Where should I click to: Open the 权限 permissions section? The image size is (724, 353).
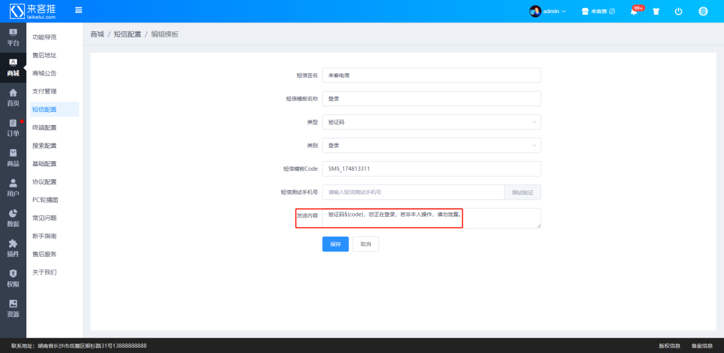[x=13, y=279]
